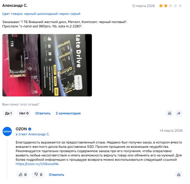Follow the 'в ответ Александр С.' link
Screen dimensions: 190x184
click(33, 134)
